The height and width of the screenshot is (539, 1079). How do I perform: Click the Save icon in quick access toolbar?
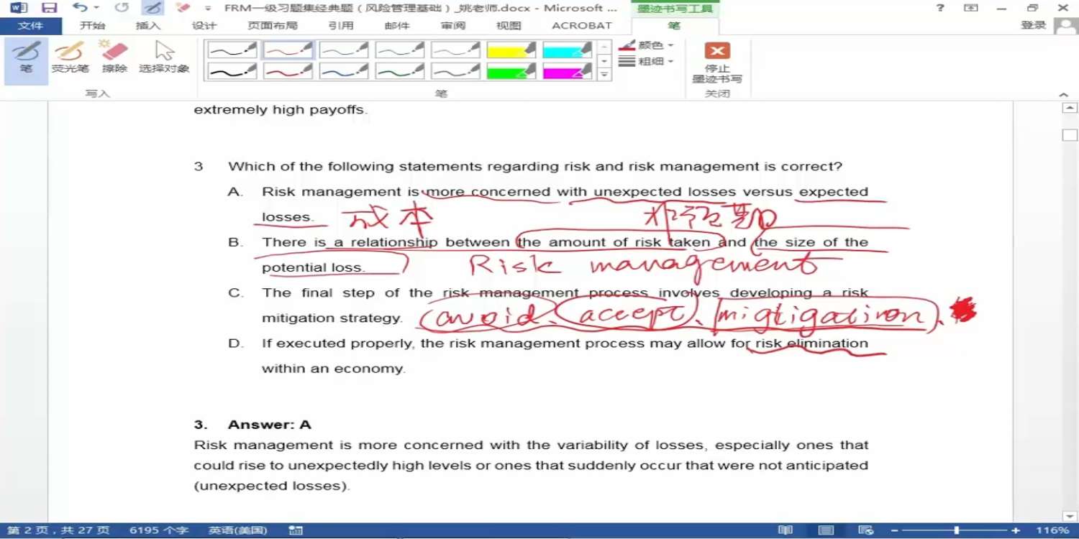coord(49,8)
